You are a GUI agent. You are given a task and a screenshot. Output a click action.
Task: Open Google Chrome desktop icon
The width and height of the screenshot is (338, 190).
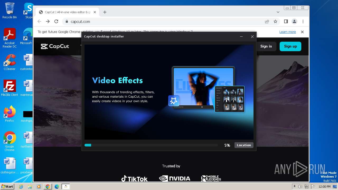(10, 141)
